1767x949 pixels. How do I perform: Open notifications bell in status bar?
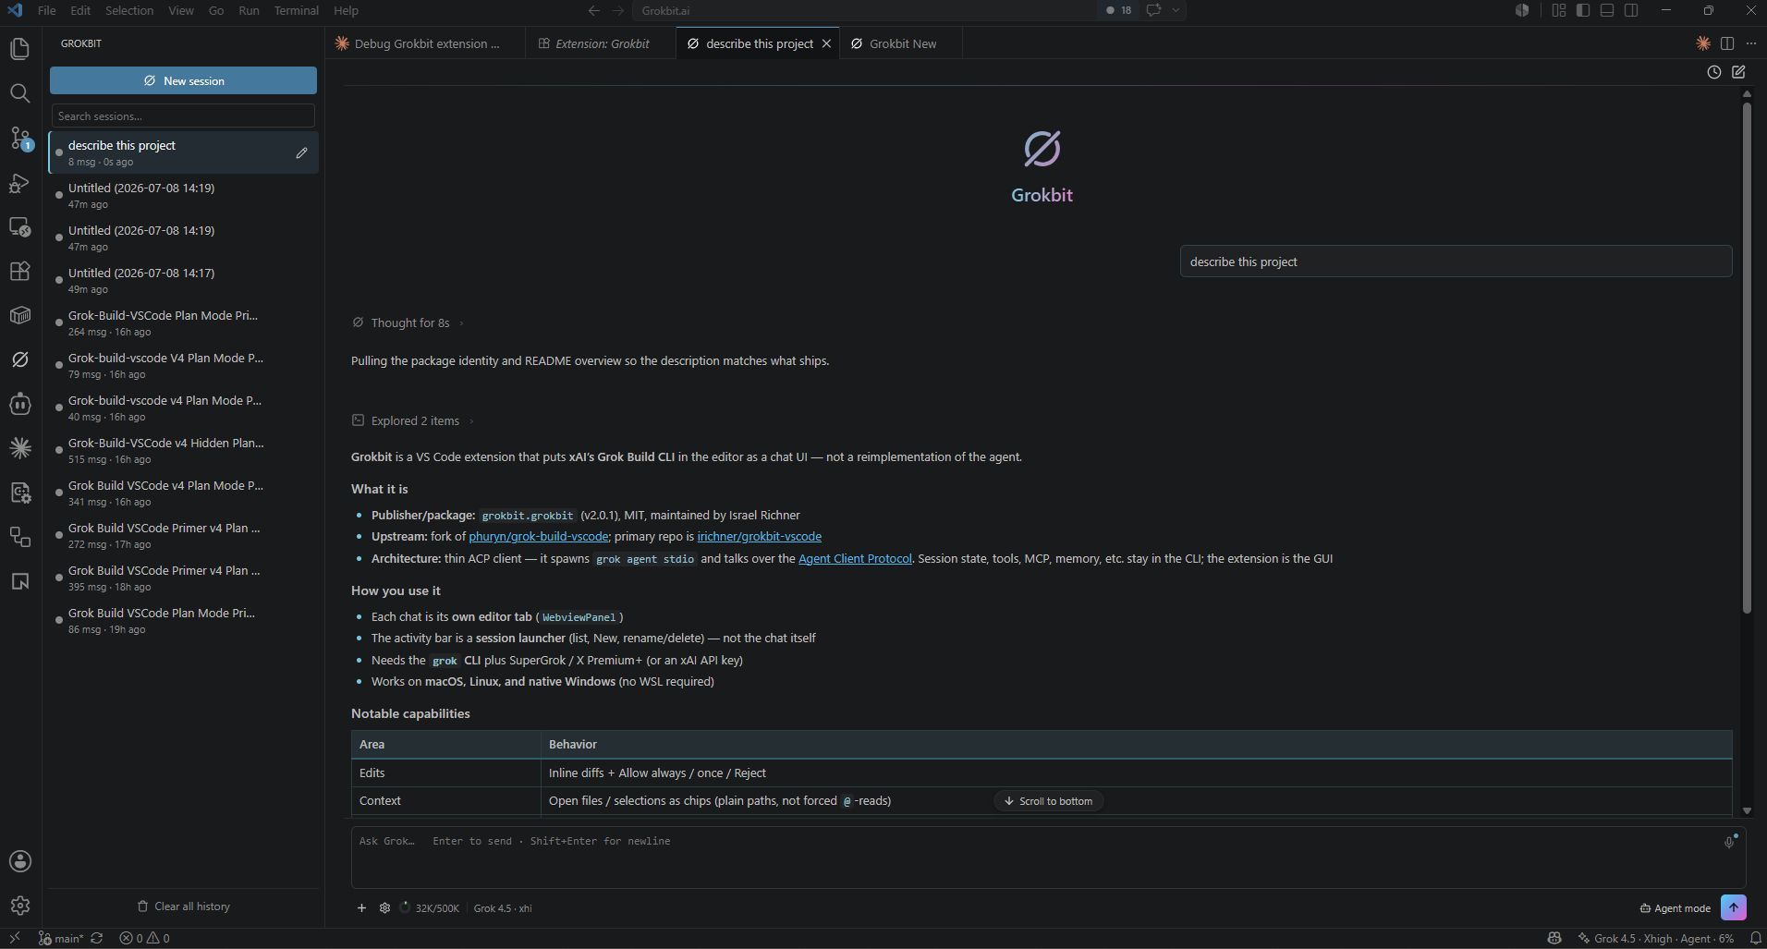[x=1755, y=939]
